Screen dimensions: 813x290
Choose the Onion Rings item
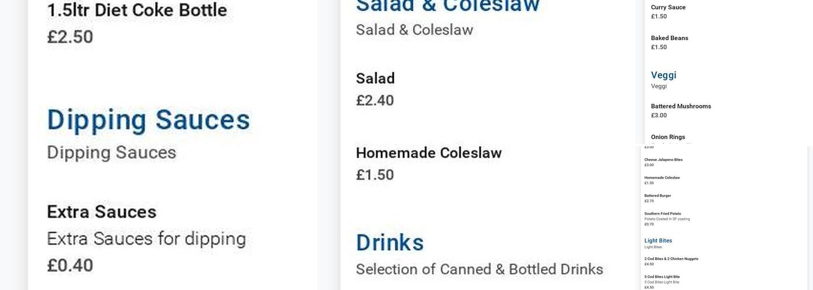(668, 137)
